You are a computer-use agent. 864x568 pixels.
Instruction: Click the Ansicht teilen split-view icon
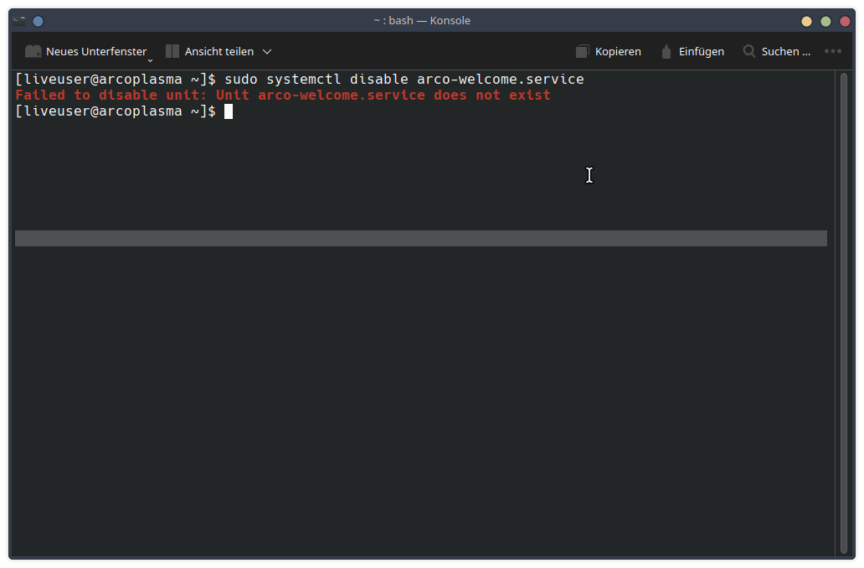pos(172,51)
